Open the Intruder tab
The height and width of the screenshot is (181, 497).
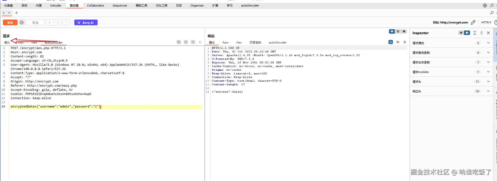(56, 5)
